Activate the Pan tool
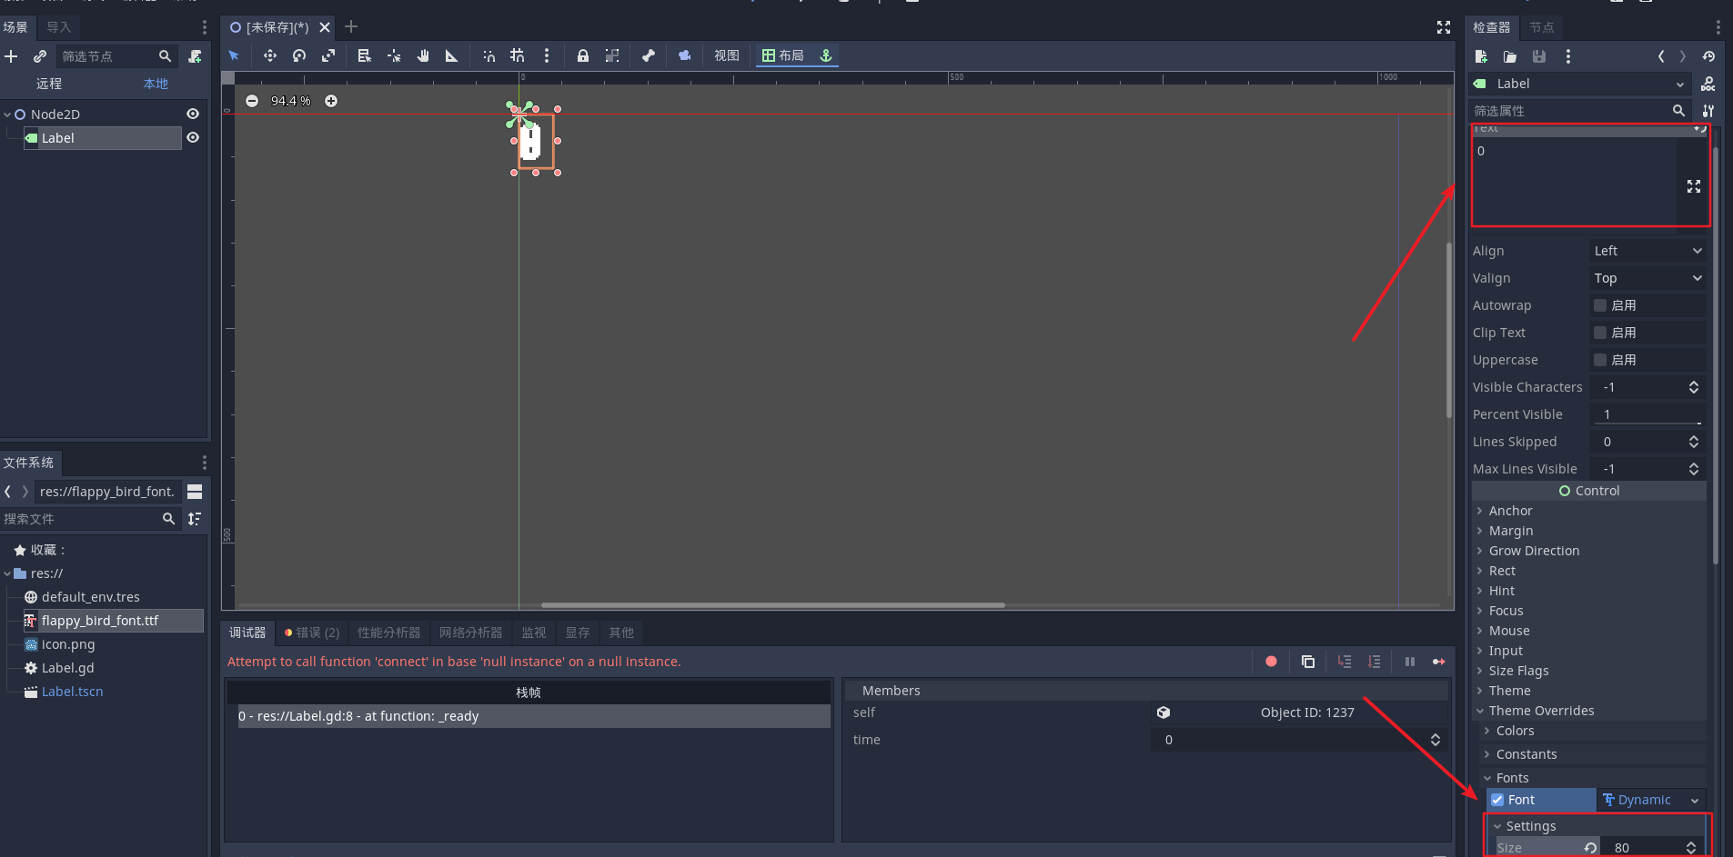This screenshot has height=857, width=1733. point(422,55)
